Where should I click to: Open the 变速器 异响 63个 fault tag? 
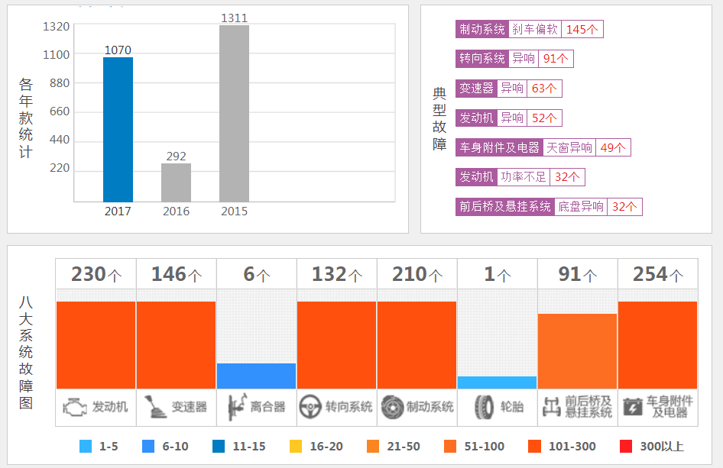508,89
